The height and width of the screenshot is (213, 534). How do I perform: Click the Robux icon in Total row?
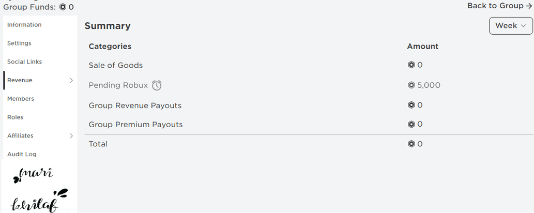tap(411, 144)
